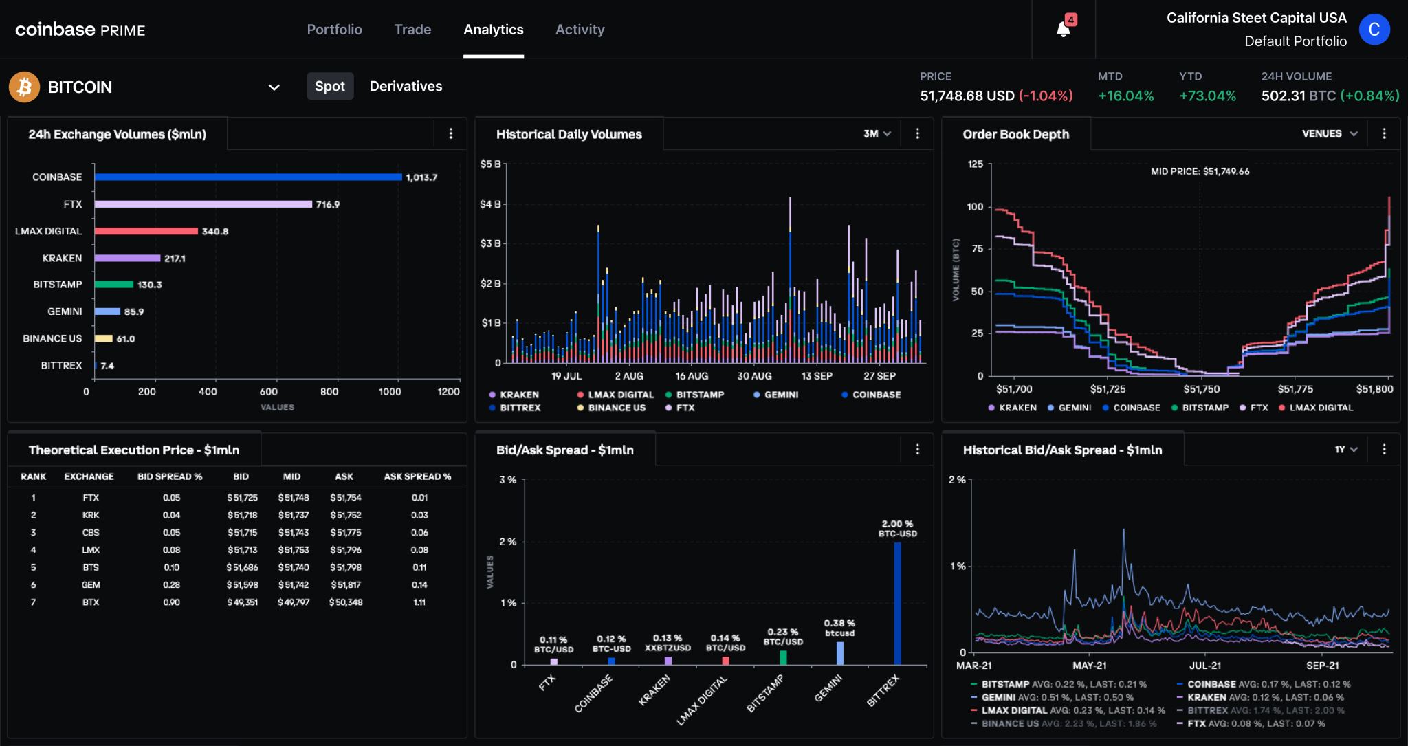
Task: Open 24h Exchange Volumes panel options menu
Action: [451, 134]
